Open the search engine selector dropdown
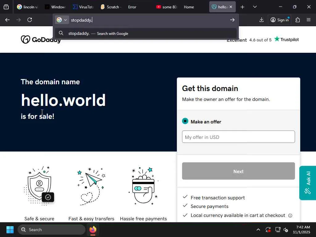Screen dimensions: 316x237 coord(62,20)
